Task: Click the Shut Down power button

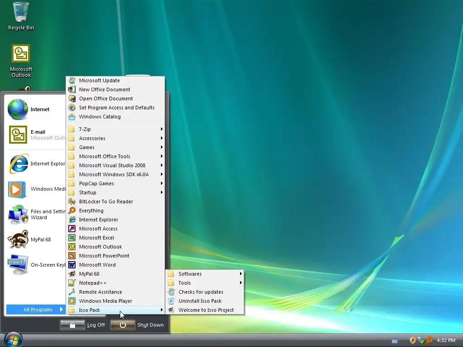Action: click(x=123, y=325)
